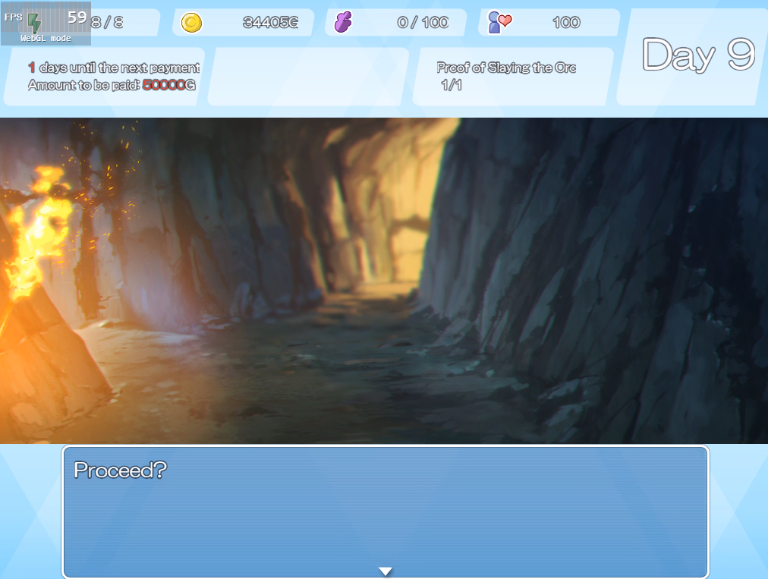Click the dialogue continue arrow
Image resolution: width=768 pixels, height=579 pixels.
(386, 571)
